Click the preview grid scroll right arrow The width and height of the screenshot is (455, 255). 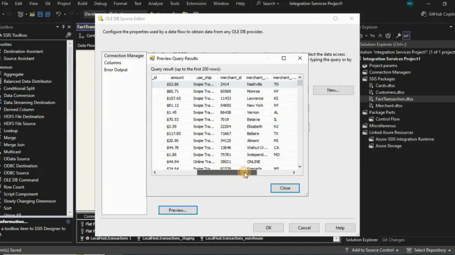point(293,172)
